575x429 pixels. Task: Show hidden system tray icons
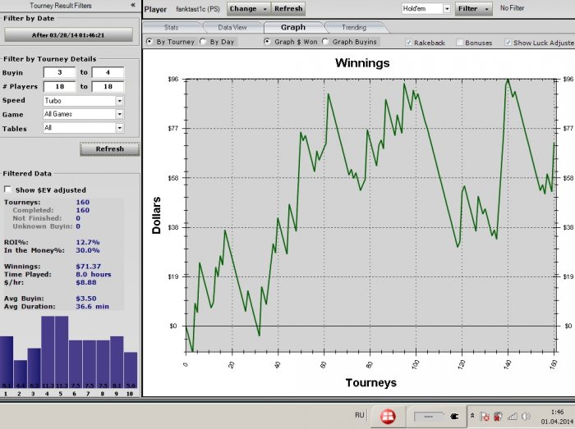[473, 416]
